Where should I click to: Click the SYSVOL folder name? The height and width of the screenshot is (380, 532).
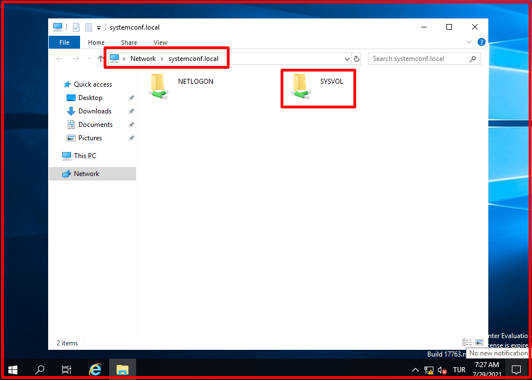(x=332, y=81)
